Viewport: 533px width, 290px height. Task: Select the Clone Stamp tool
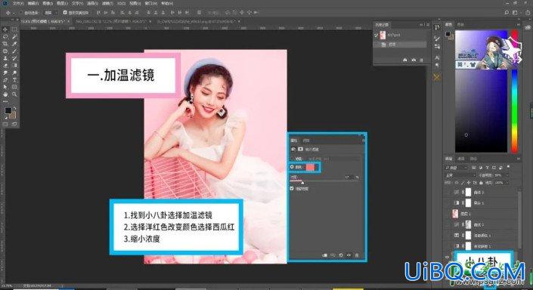pyautogui.click(x=5, y=58)
